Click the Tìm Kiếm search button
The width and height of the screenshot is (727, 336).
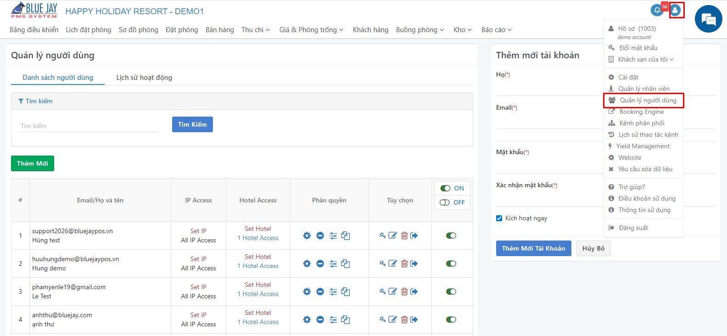192,124
